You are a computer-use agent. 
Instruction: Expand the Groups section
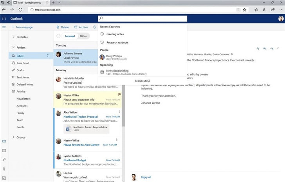[x=13, y=137]
